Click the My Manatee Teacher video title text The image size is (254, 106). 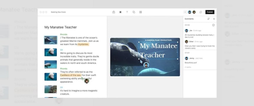158,51
